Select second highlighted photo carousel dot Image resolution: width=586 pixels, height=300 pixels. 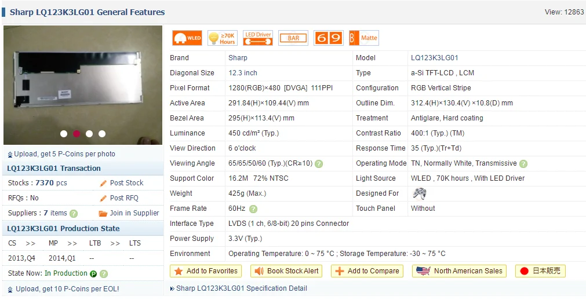tap(77, 134)
